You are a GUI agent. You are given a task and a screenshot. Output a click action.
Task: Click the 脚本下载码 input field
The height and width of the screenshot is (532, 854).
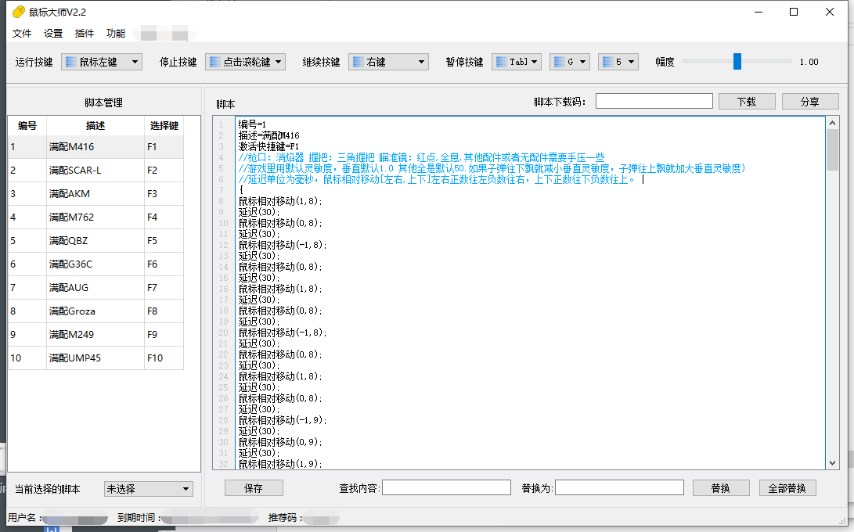654,101
